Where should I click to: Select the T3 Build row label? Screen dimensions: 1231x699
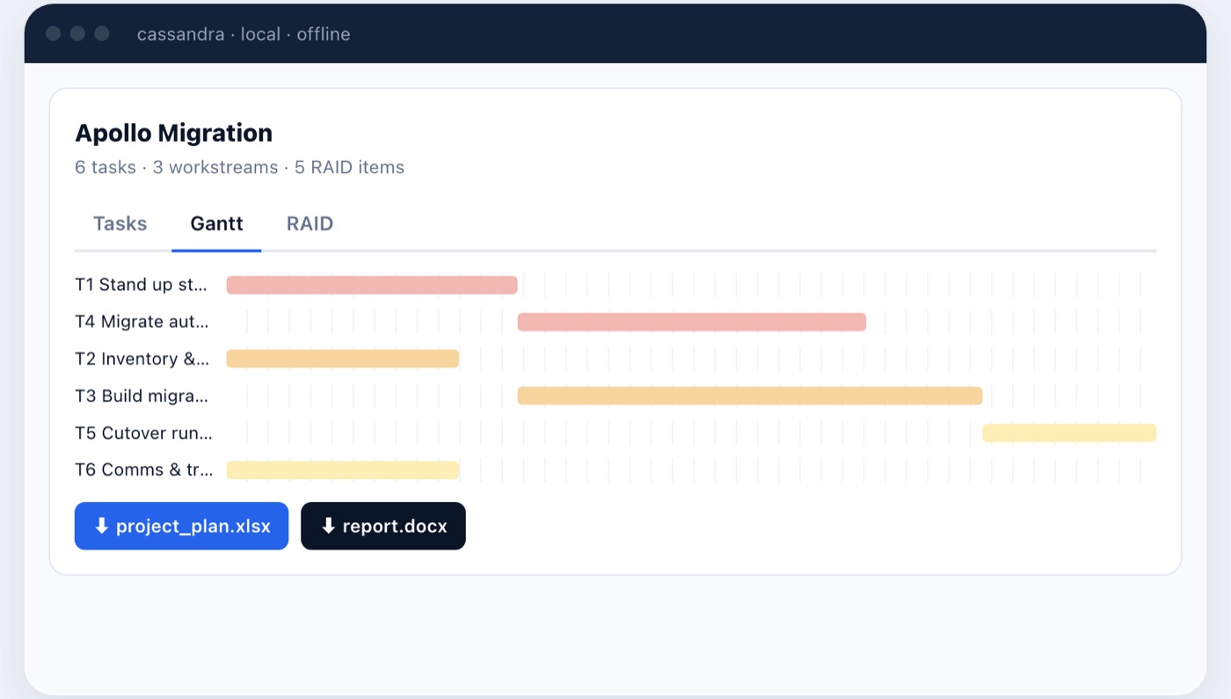tap(142, 396)
